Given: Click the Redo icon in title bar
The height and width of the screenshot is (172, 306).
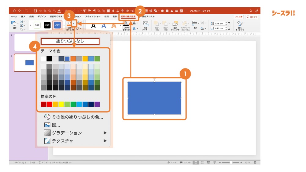Looking at the screenshot, I should point(26,11).
